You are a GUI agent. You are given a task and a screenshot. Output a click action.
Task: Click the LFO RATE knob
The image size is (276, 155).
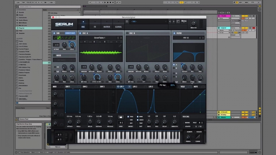(149, 122)
